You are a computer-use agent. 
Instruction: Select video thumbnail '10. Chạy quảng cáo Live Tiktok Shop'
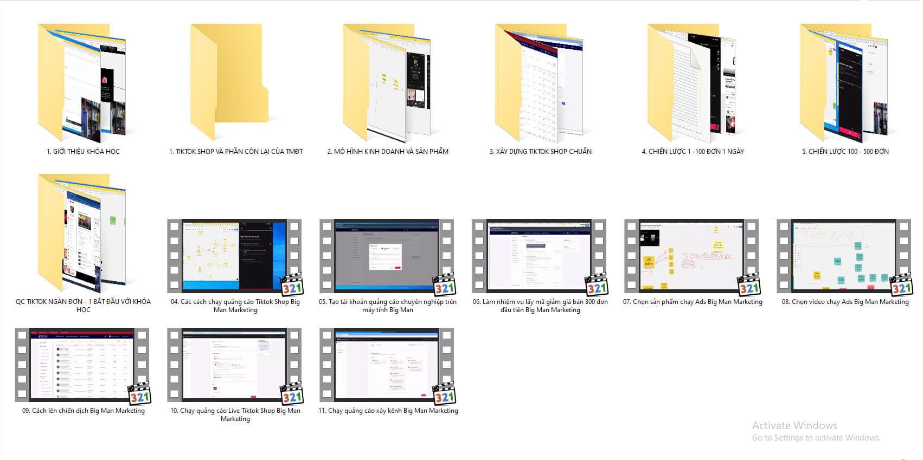click(235, 365)
